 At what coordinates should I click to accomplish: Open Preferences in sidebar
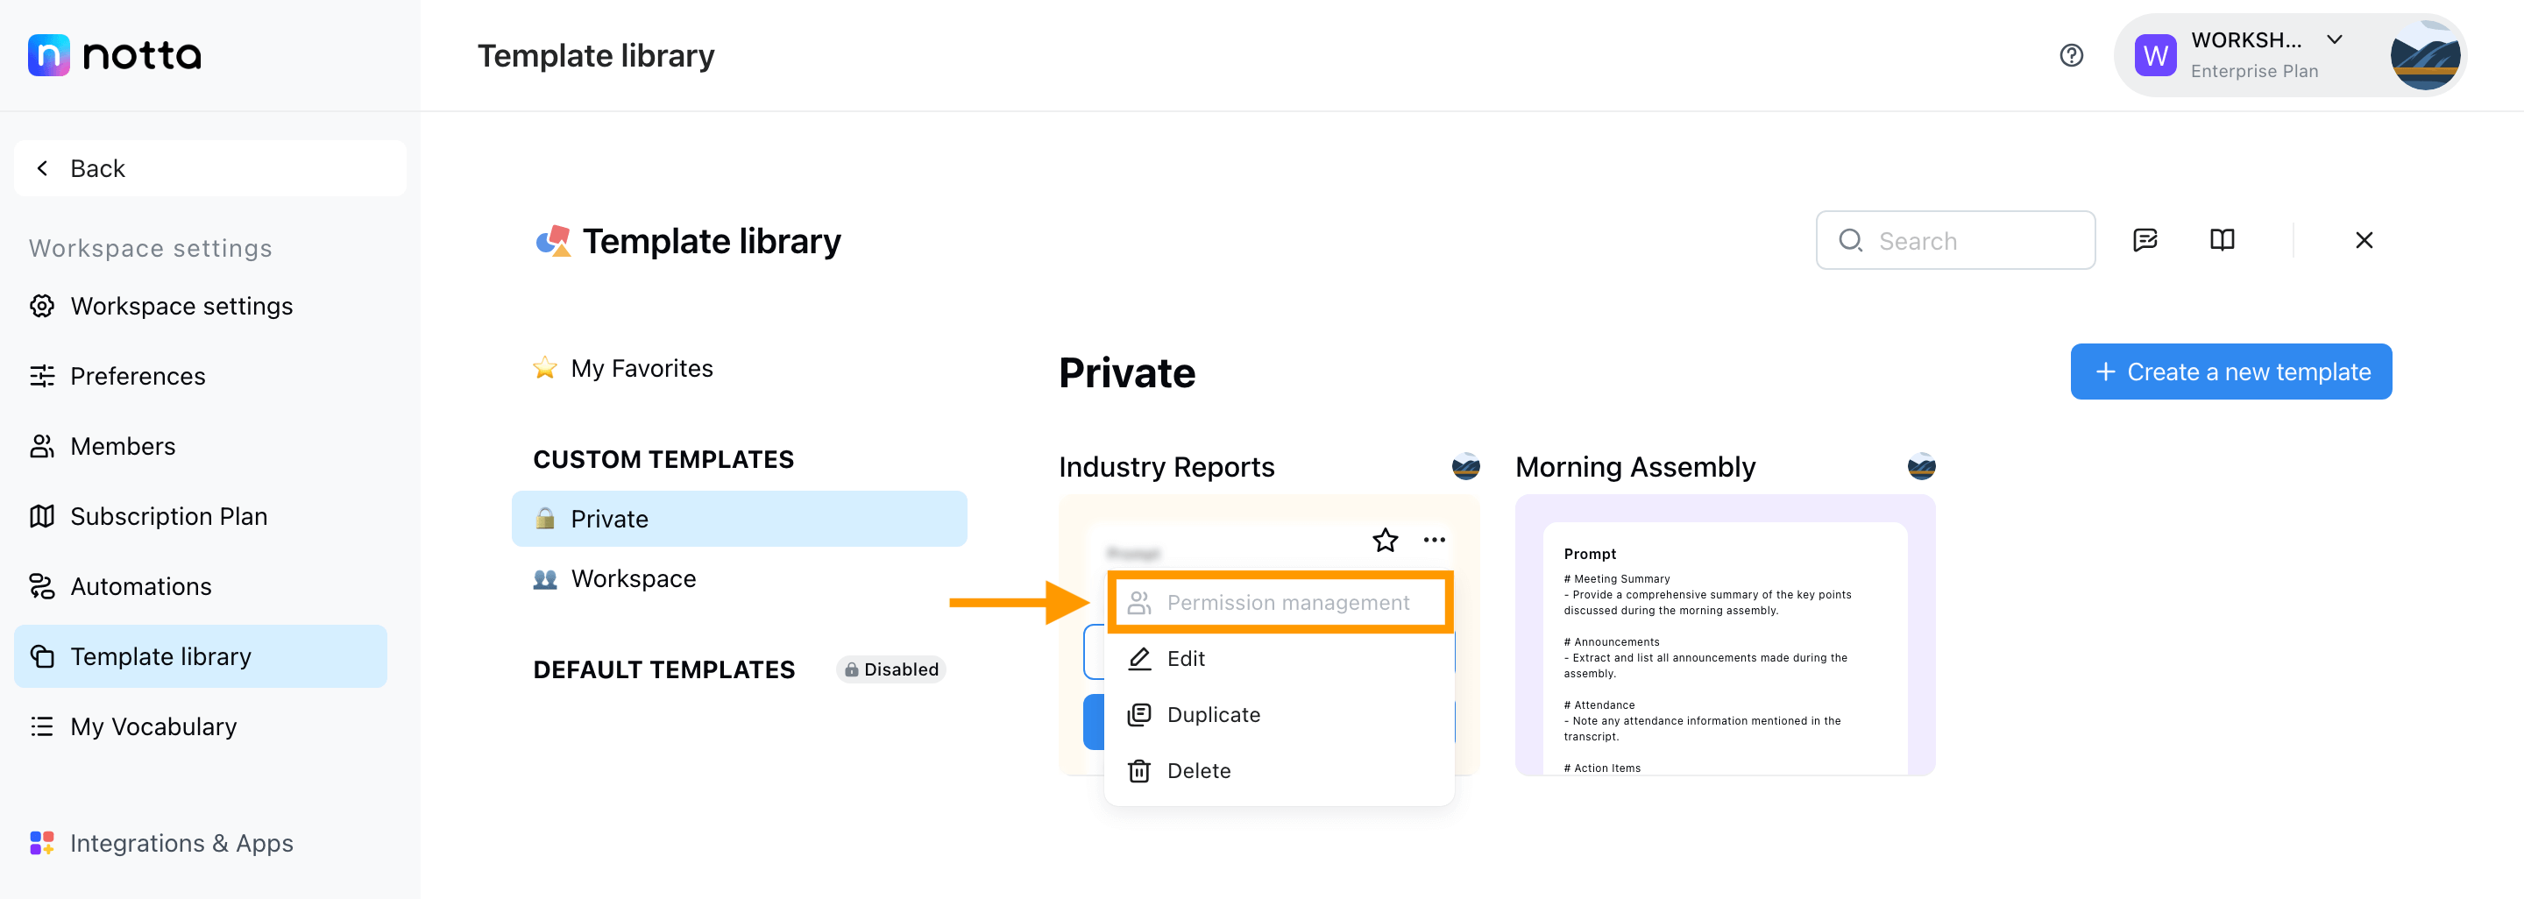pos(201,376)
